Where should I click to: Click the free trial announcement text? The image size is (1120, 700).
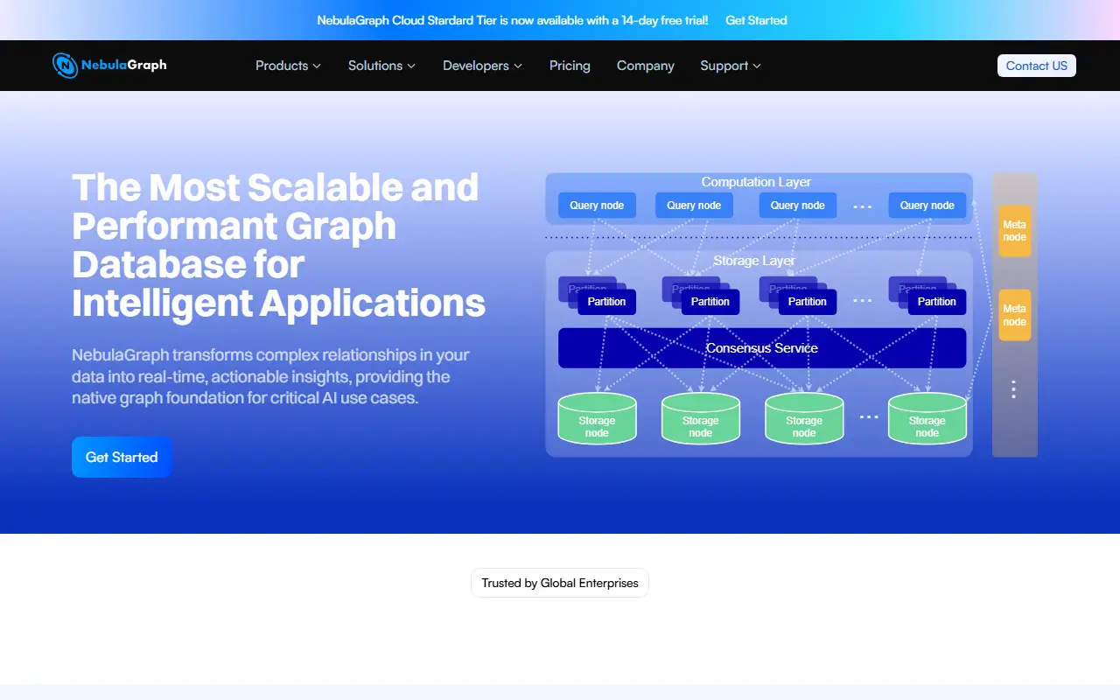[513, 20]
